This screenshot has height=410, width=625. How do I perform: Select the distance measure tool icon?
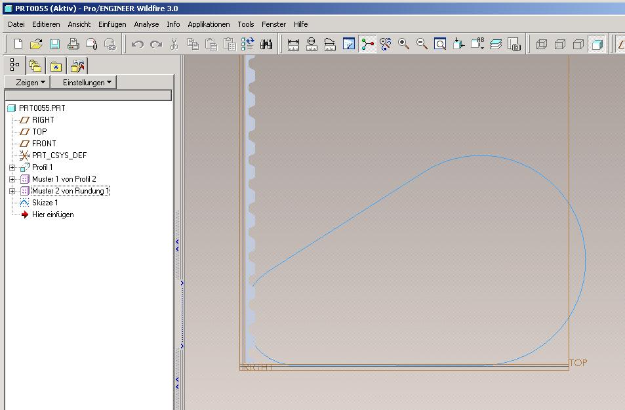293,44
